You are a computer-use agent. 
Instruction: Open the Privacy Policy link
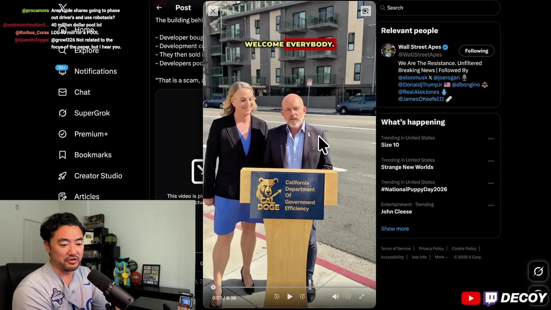tap(431, 248)
